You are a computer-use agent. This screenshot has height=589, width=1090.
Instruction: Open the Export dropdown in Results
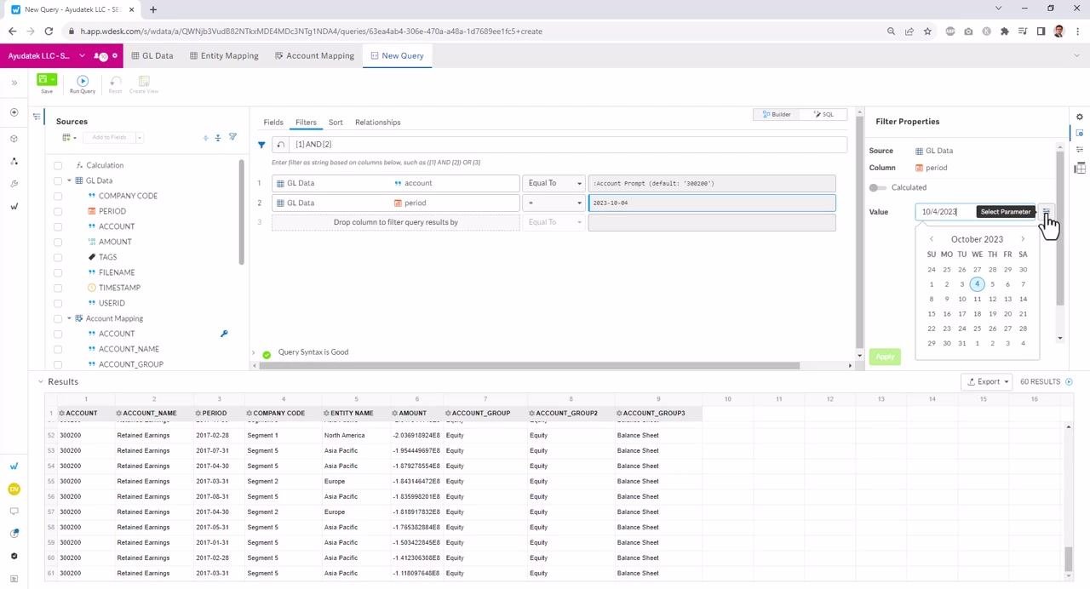click(987, 382)
